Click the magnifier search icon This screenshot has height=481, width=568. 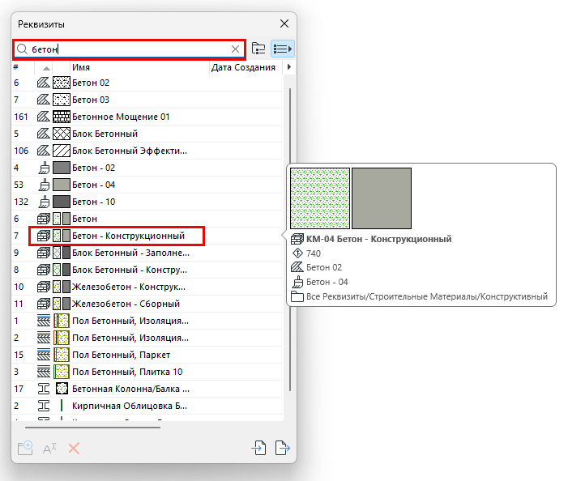click(x=22, y=49)
